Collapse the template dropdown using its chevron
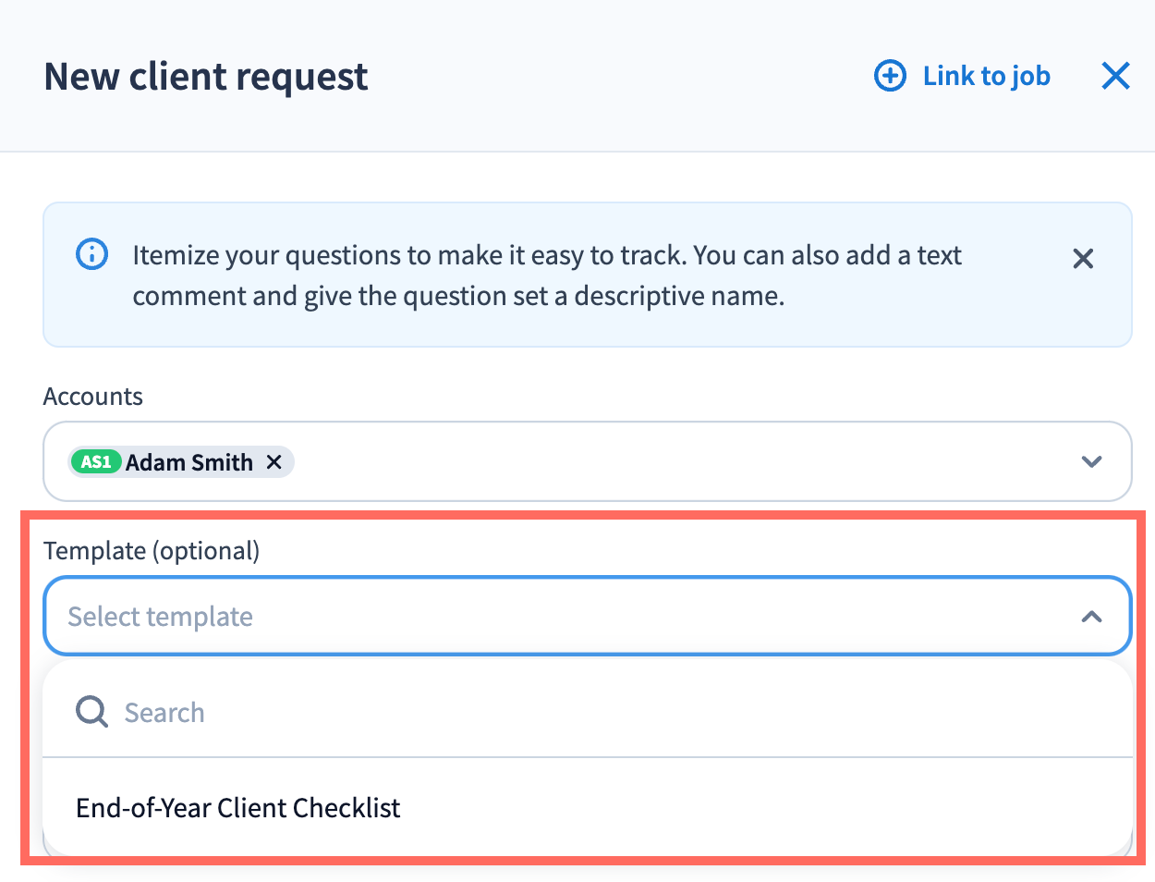 [x=1091, y=617]
